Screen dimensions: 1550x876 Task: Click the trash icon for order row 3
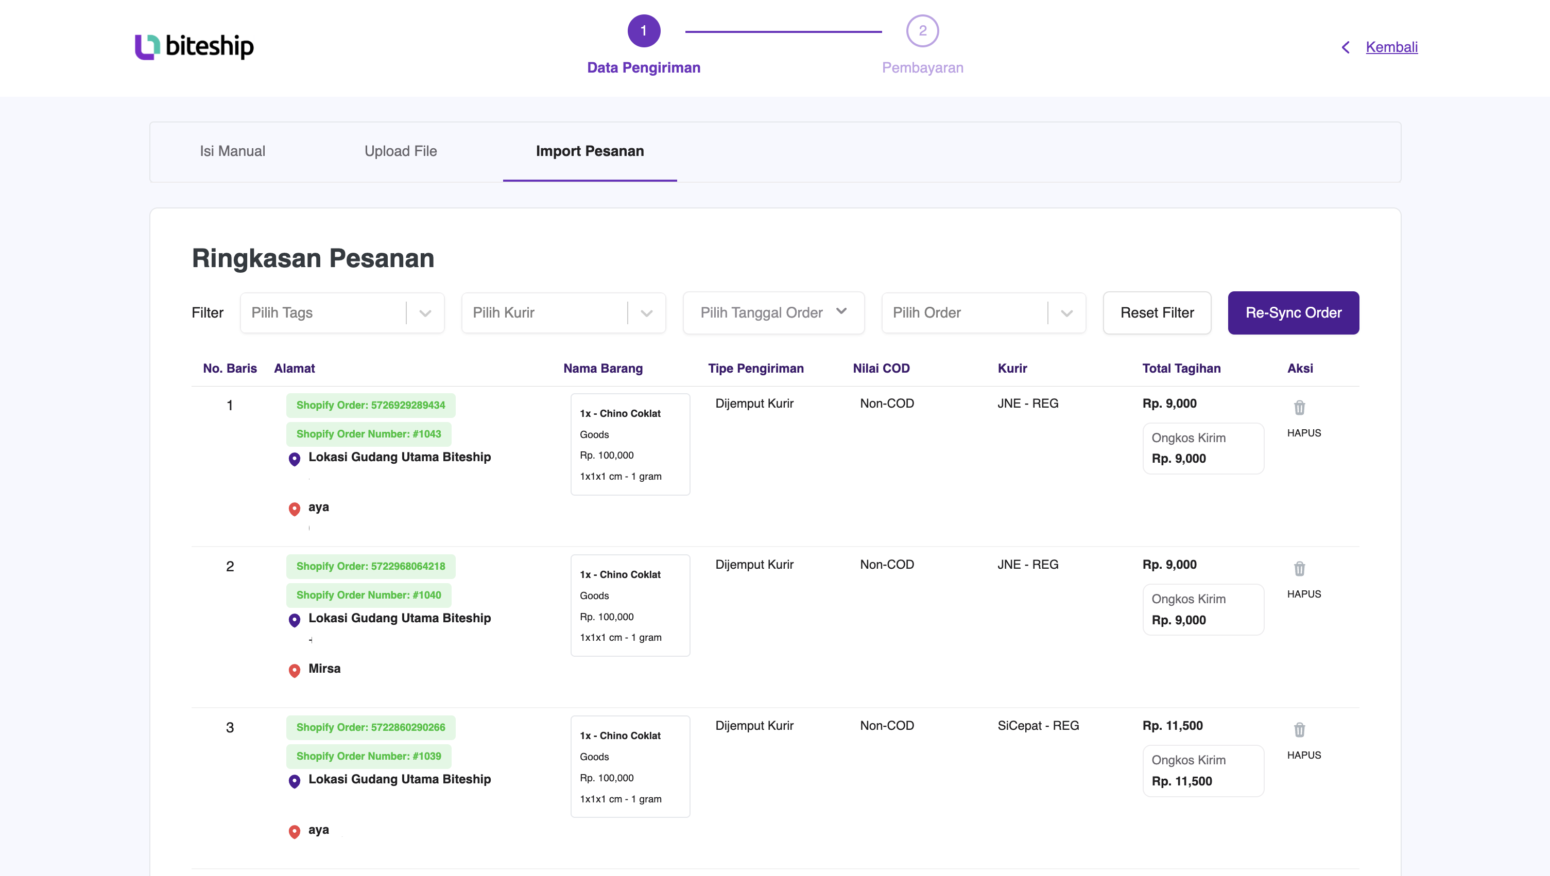(x=1300, y=730)
